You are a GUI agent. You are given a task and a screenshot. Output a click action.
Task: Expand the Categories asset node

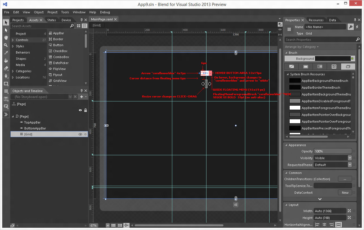[13, 71]
